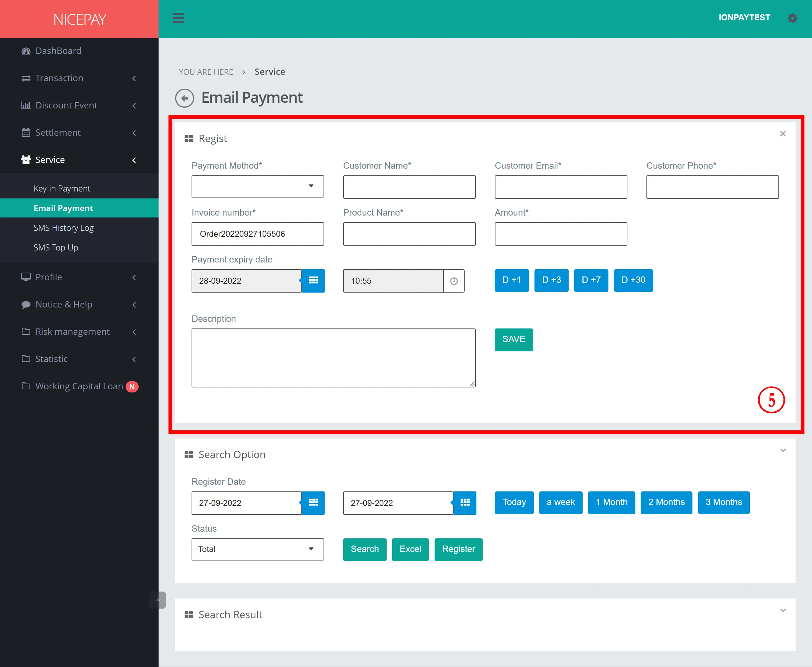Click the D +7 expiry button

click(591, 280)
